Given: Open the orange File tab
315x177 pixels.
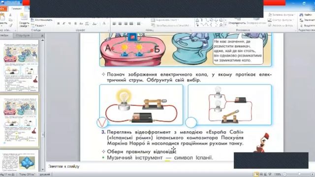Looking at the screenshot, I should point(3,9).
